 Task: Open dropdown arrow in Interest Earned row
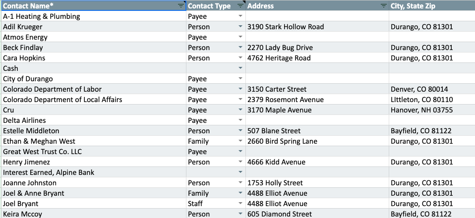240,172
